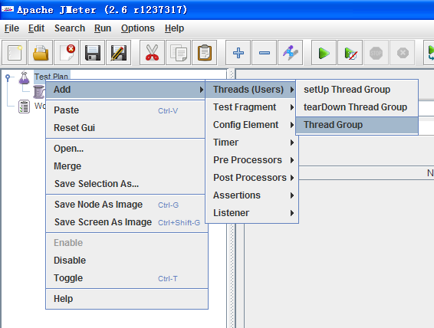Open a file with the folder icon

coord(41,53)
